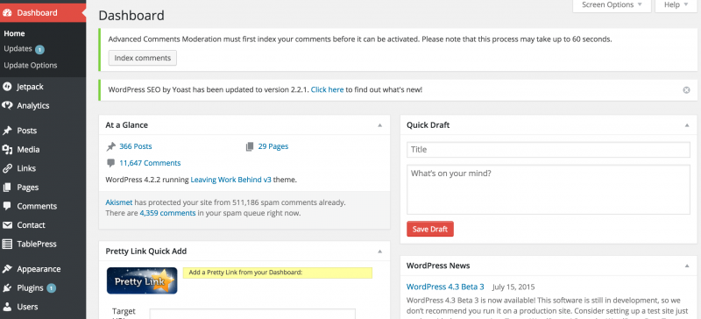Open the Updates submenu item
701x319 pixels.
tap(18, 49)
